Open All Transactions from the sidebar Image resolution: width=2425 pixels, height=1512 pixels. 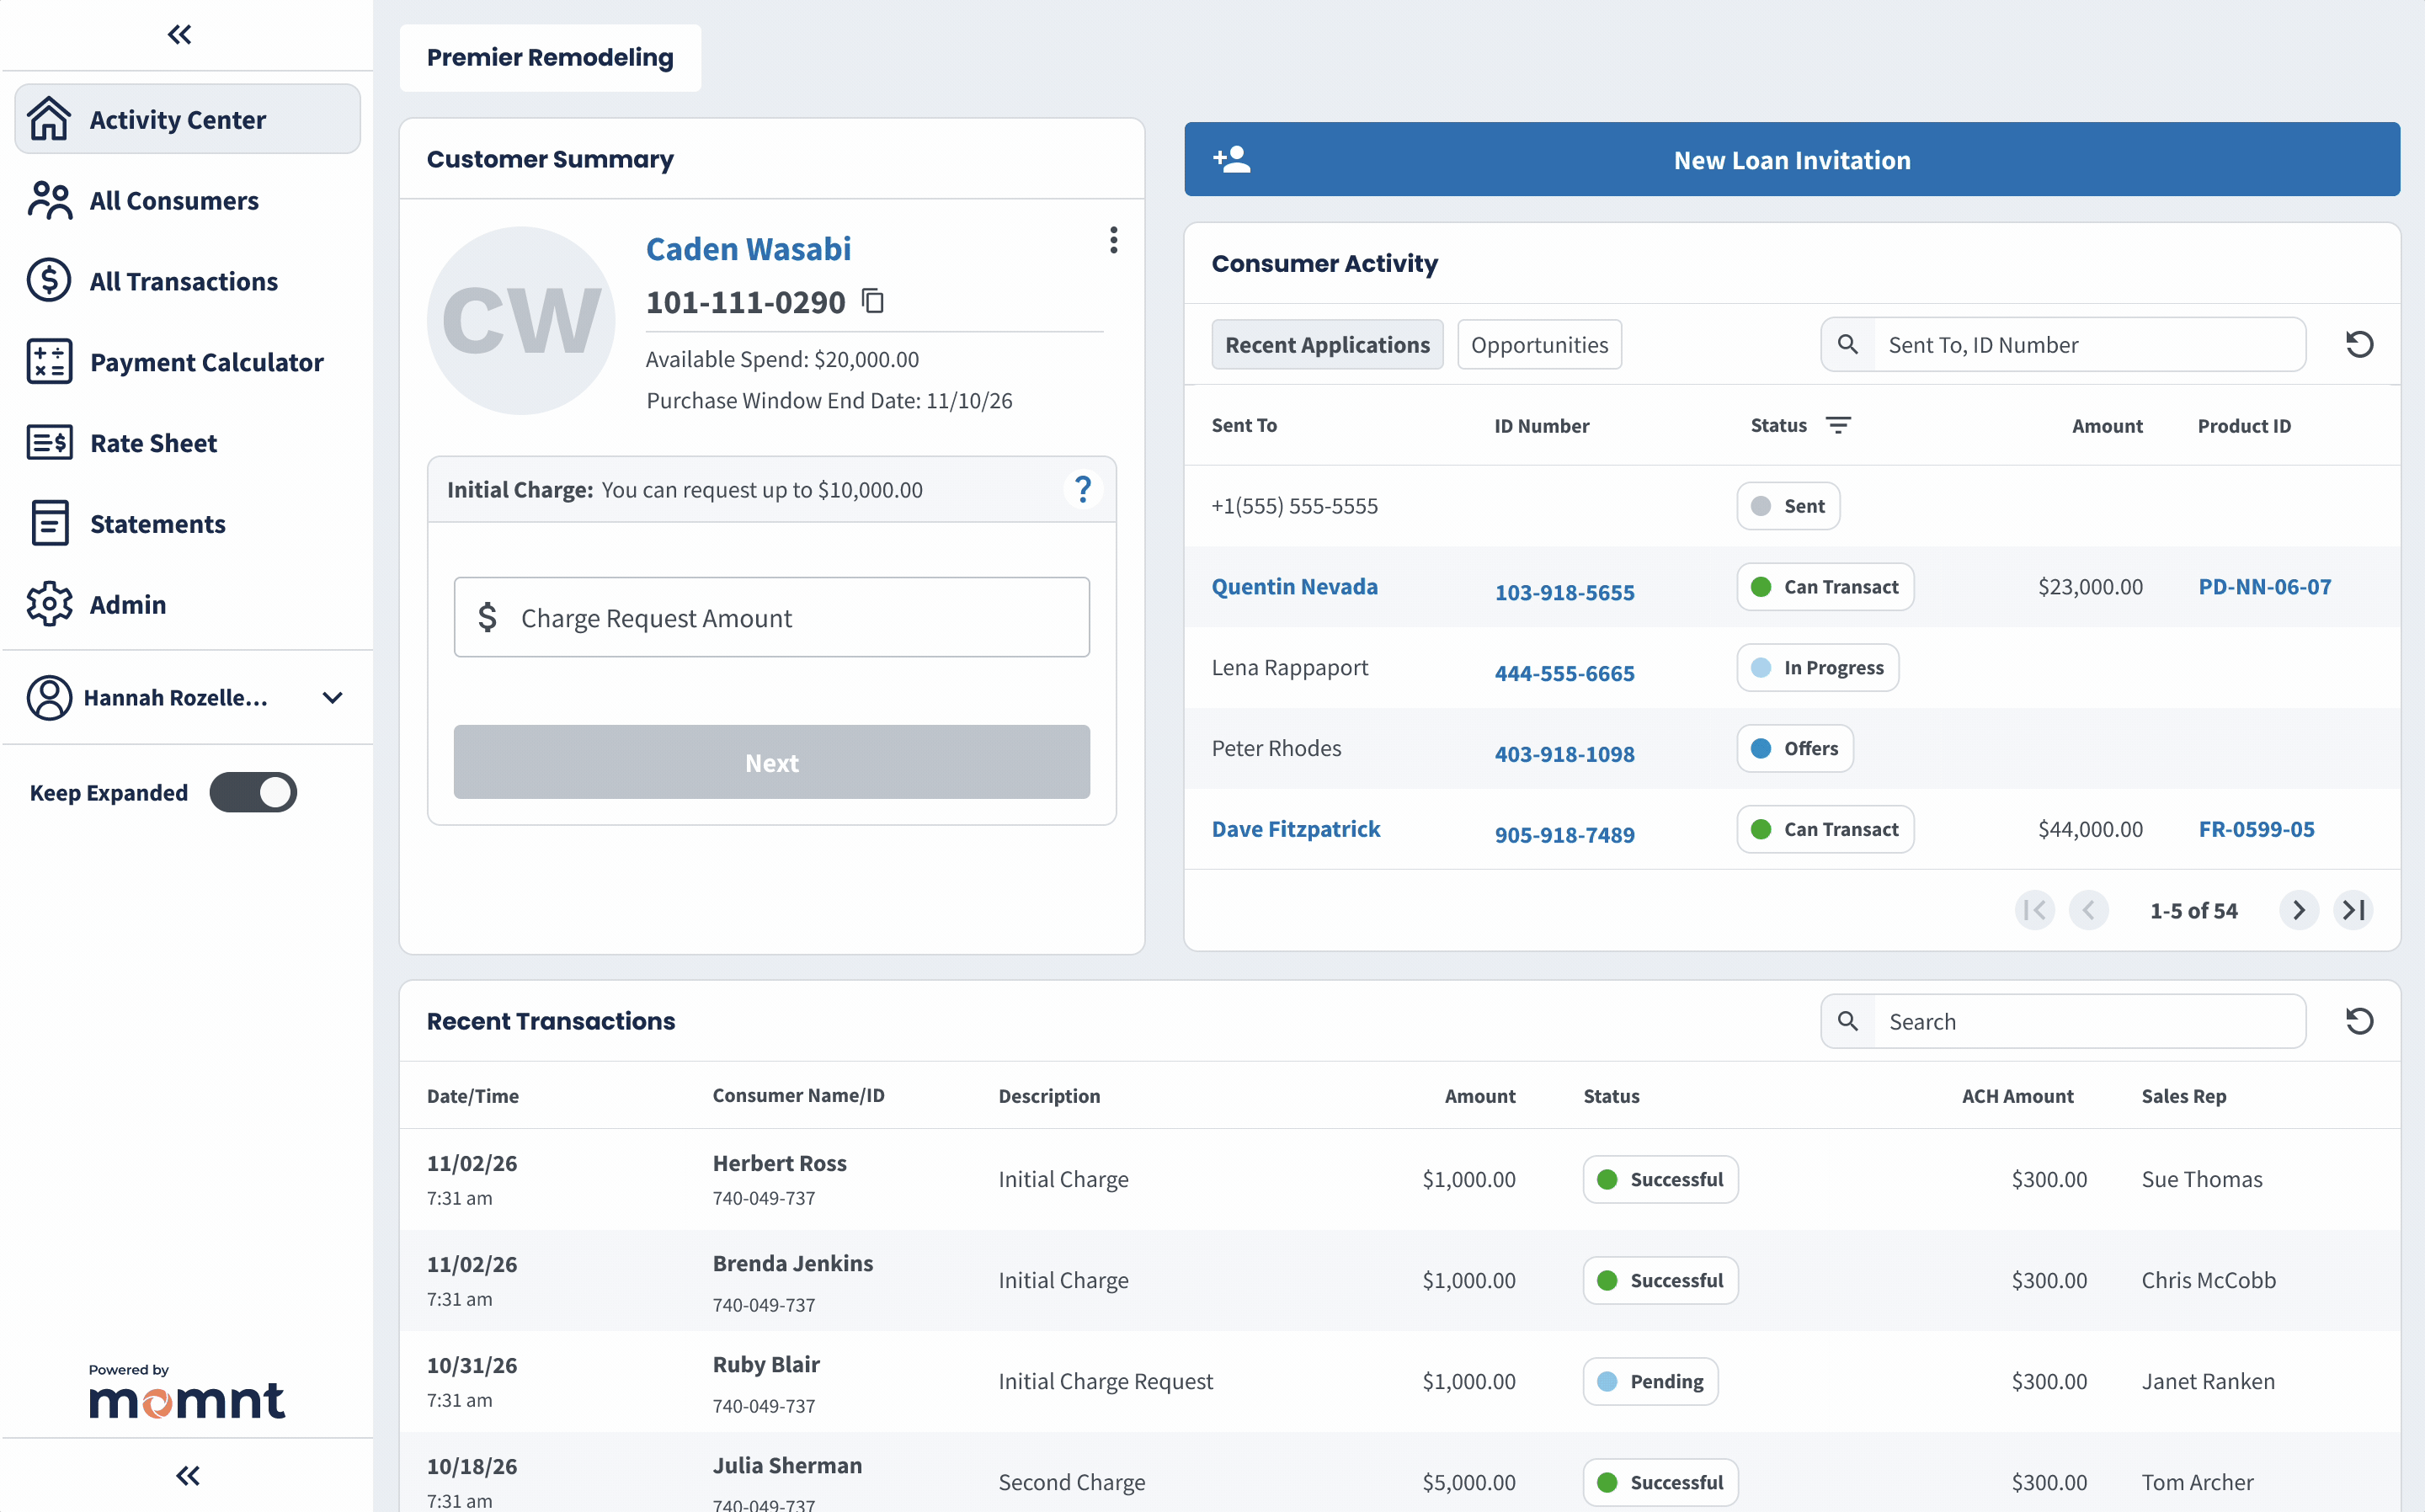click(x=183, y=281)
